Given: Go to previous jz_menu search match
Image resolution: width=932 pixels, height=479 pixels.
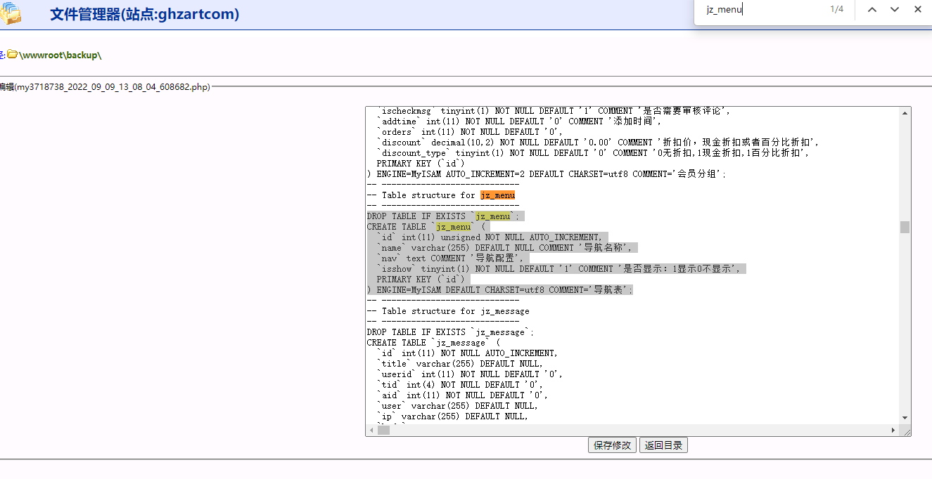Looking at the screenshot, I should tap(872, 10).
